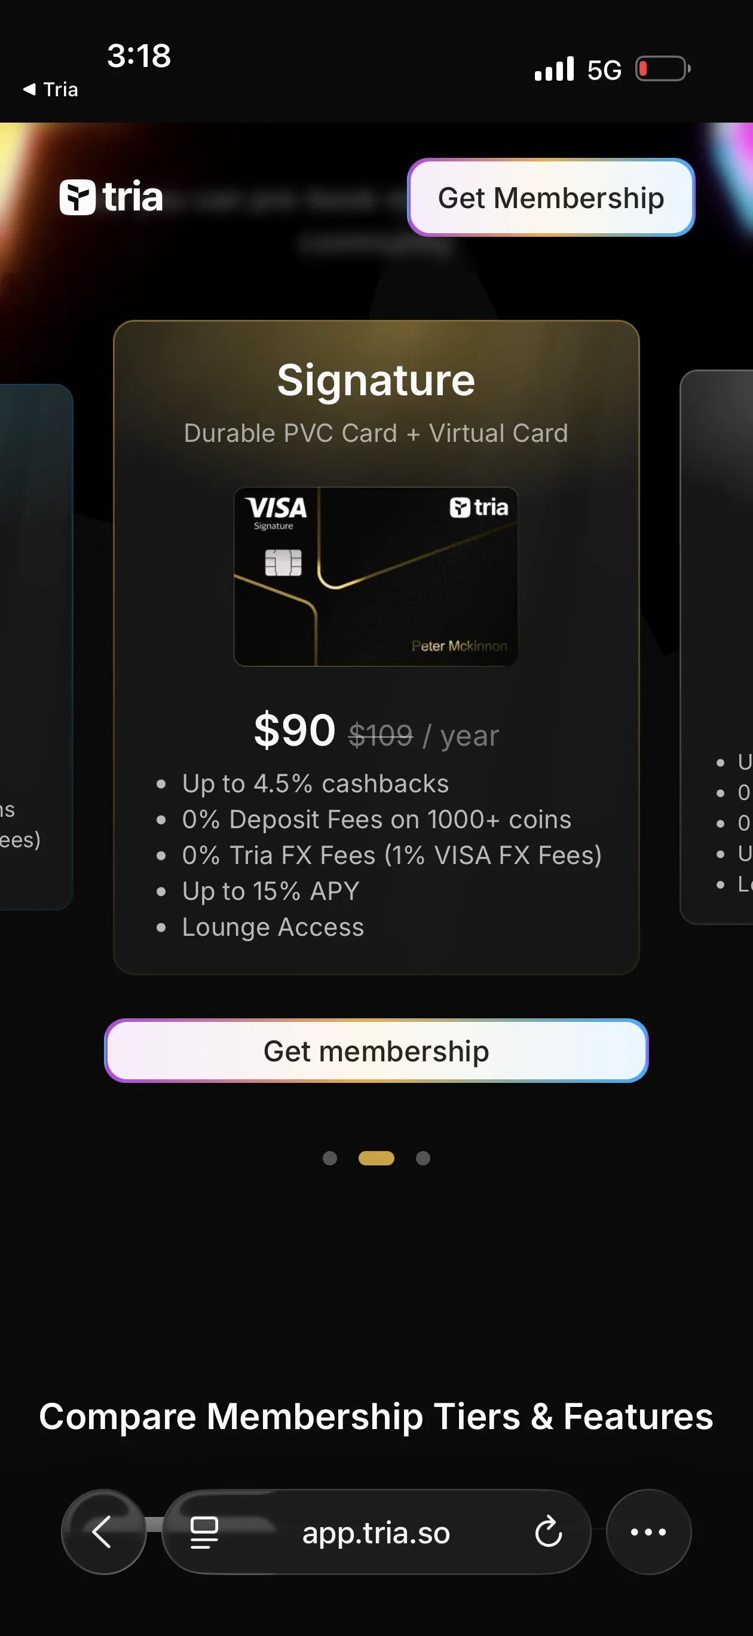Tap "Get Membership" in the top header
Image resolution: width=753 pixels, height=1636 pixels.
point(551,198)
